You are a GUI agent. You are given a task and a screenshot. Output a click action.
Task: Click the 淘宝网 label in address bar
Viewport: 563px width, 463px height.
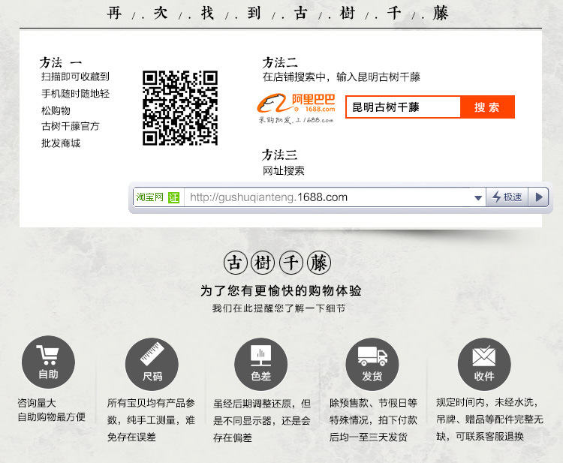click(x=149, y=197)
